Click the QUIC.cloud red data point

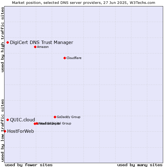coord(8,120)
